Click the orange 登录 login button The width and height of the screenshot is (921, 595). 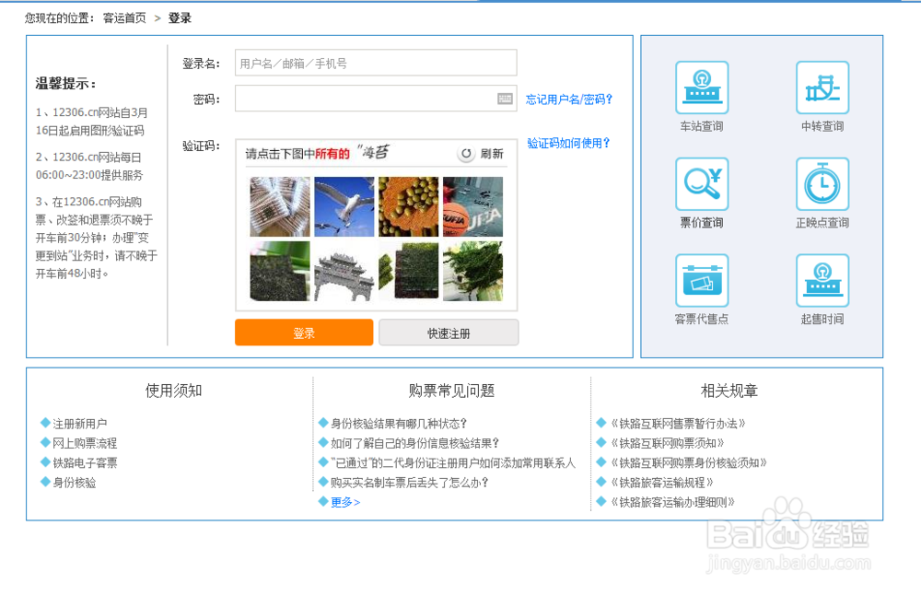[x=304, y=332]
